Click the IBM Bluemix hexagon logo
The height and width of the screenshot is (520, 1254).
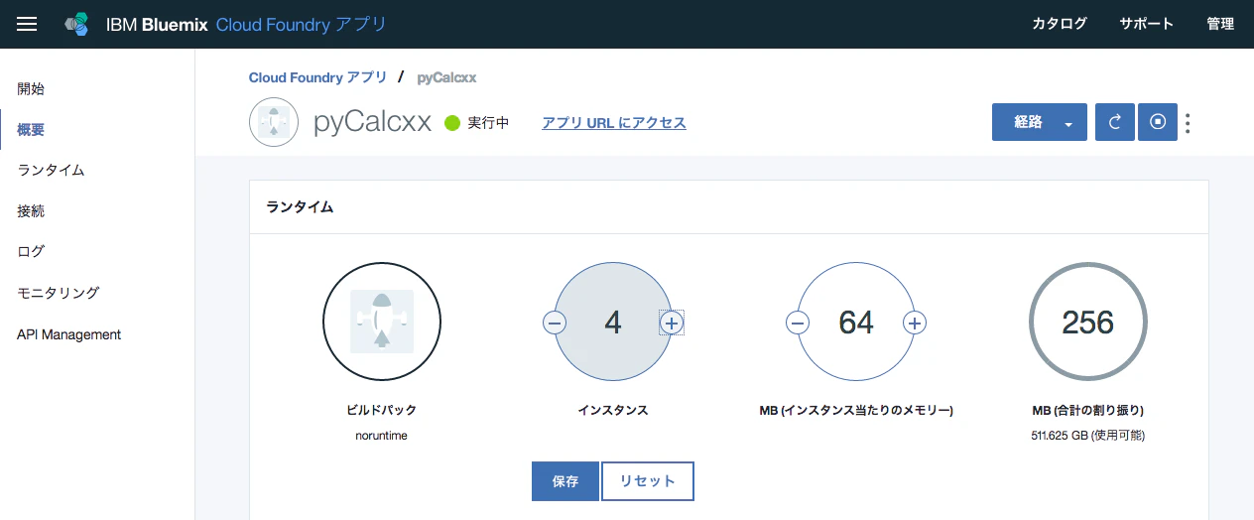pyautogui.click(x=76, y=24)
